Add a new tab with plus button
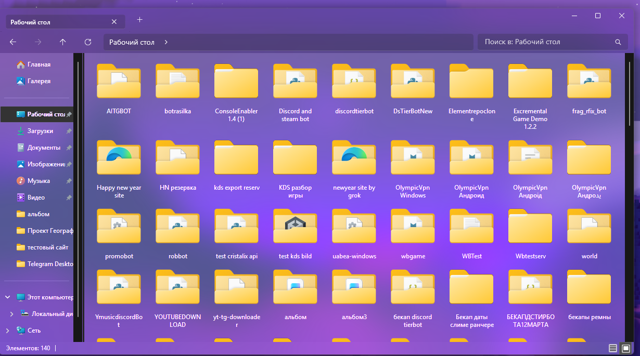 139,20
